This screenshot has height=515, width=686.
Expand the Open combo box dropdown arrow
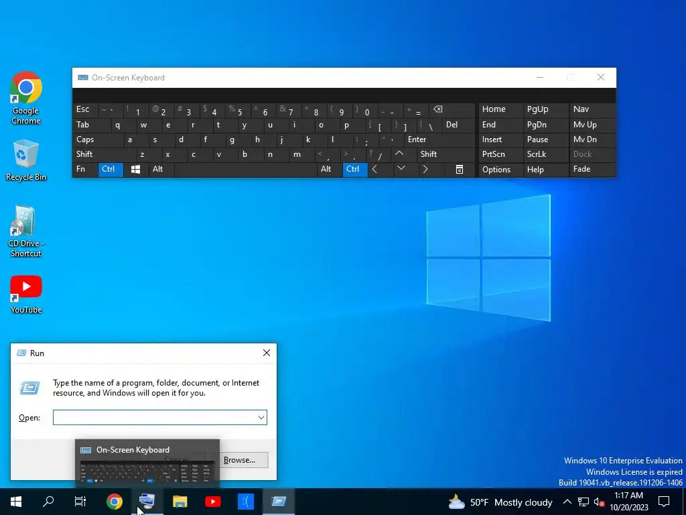coord(261,417)
